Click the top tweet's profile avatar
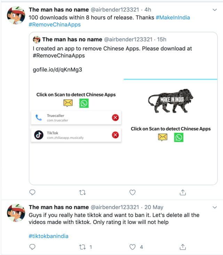This screenshot has height=255, width=223. [x=16, y=15]
